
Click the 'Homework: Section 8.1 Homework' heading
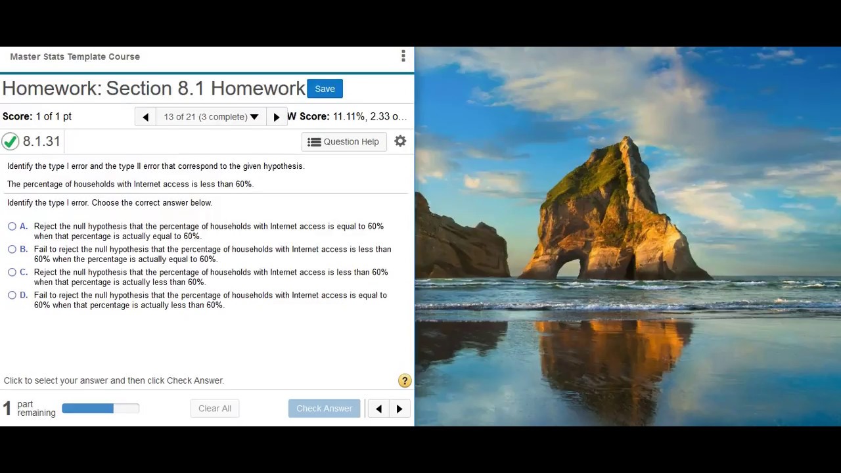tap(154, 88)
